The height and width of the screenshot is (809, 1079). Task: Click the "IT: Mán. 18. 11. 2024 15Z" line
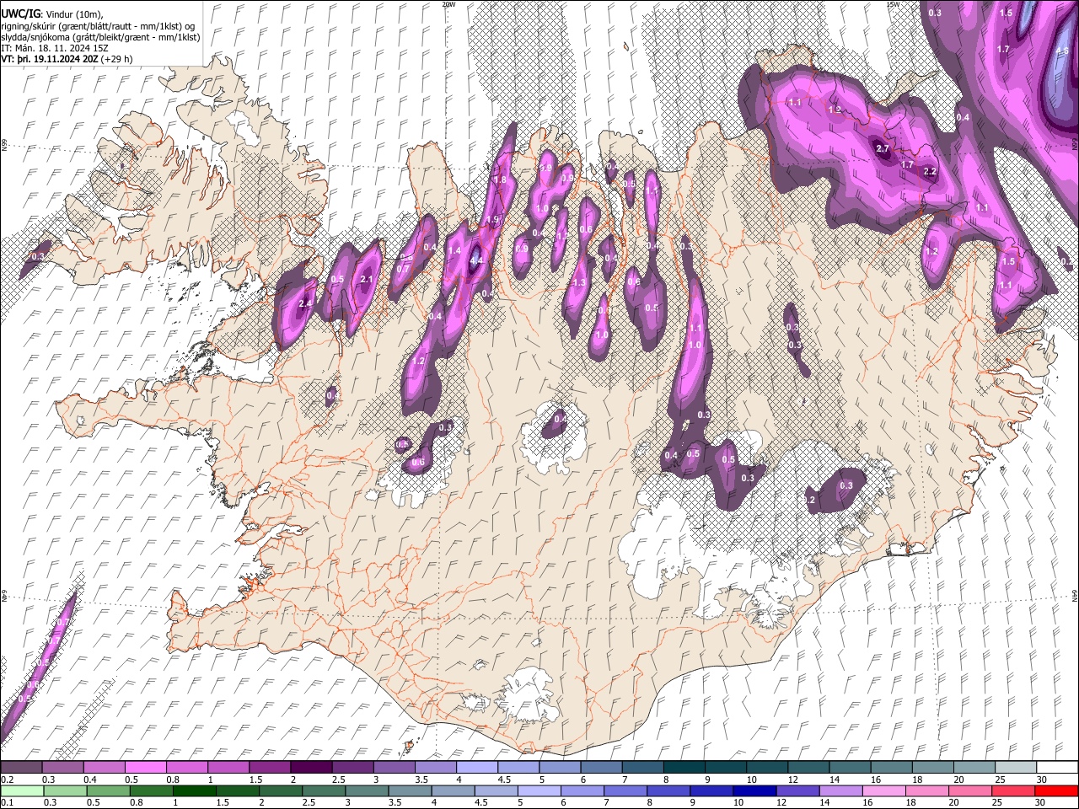55,49
